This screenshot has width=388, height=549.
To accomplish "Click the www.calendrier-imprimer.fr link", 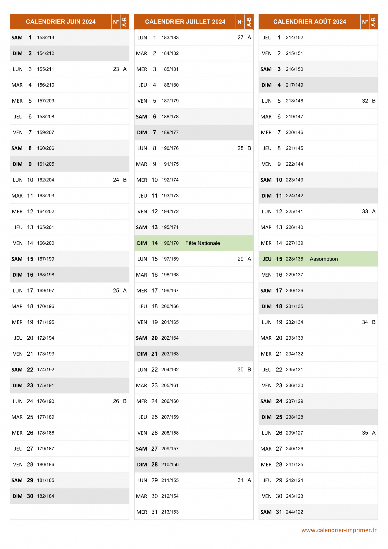I will 339,530.
